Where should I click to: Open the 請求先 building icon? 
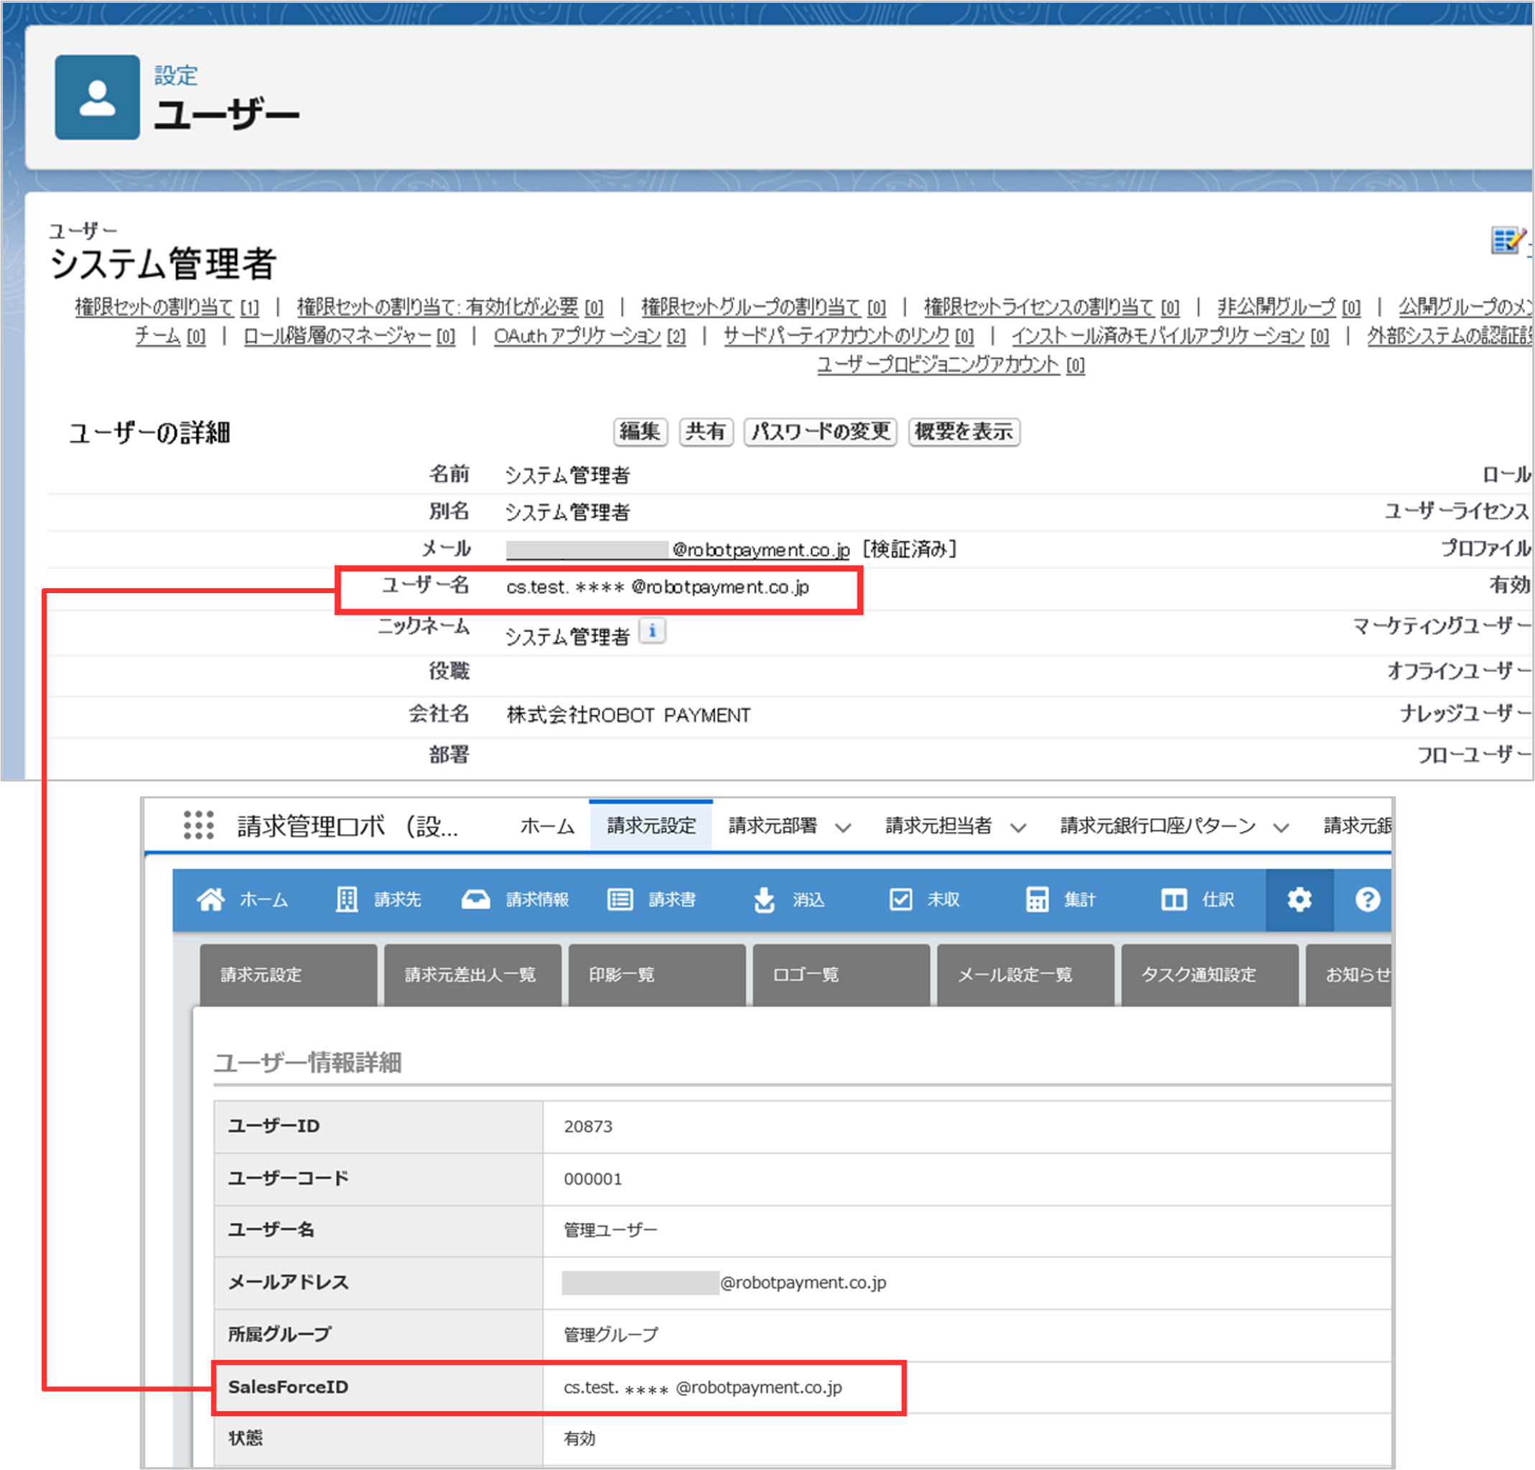point(346,900)
